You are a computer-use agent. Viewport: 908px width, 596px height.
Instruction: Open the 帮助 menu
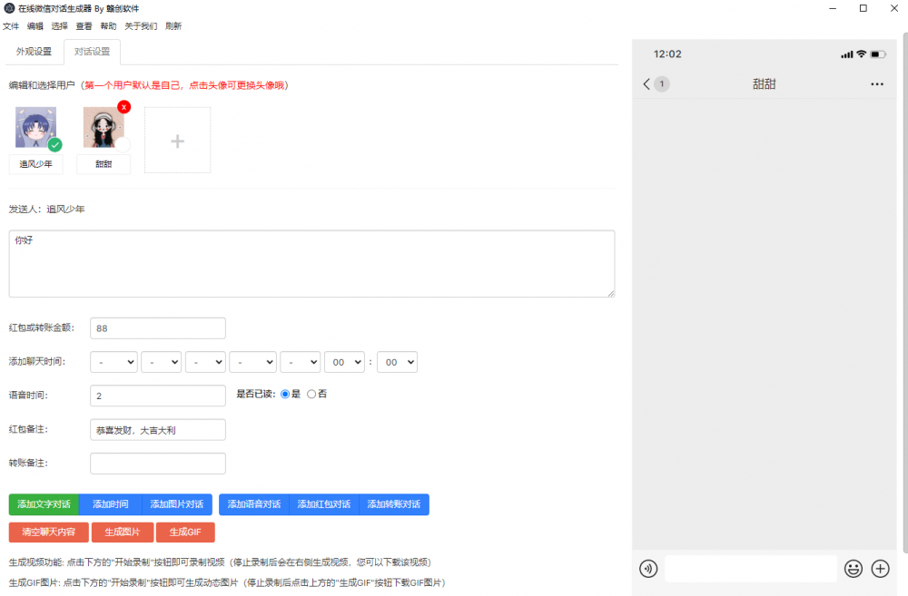coord(108,26)
